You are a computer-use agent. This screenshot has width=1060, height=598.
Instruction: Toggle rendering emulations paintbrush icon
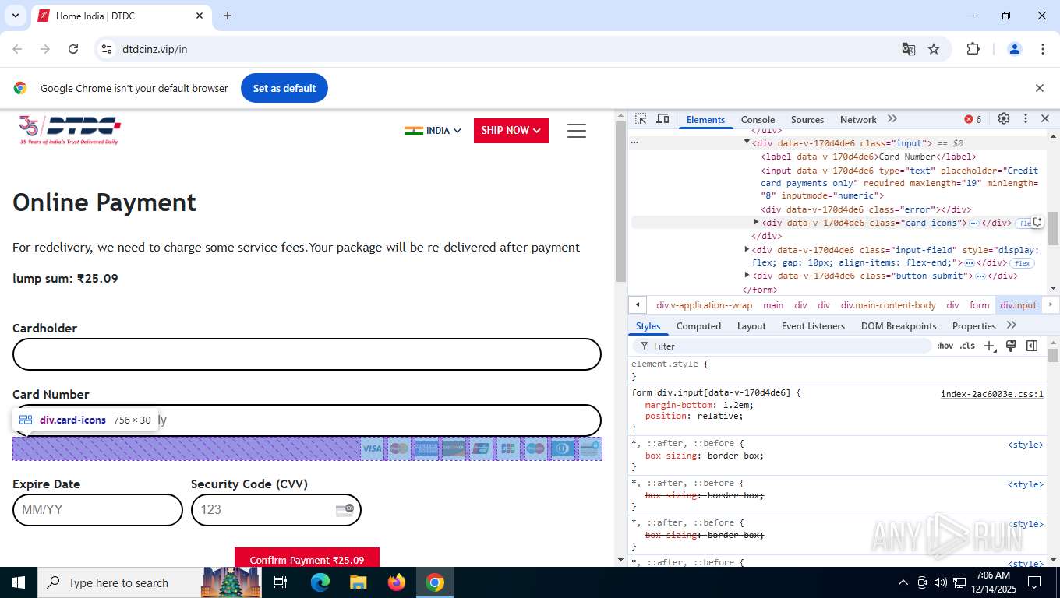click(x=1011, y=346)
